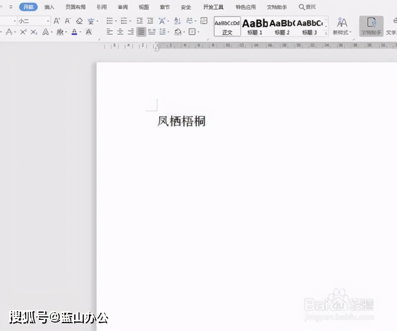This screenshot has width=397, height=331.
Task: Clear formatting with the eraser icon
Action: 79,21
